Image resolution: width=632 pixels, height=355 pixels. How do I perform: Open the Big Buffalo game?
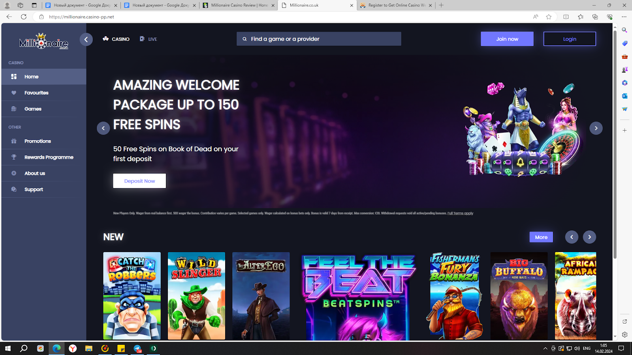[x=519, y=296]
